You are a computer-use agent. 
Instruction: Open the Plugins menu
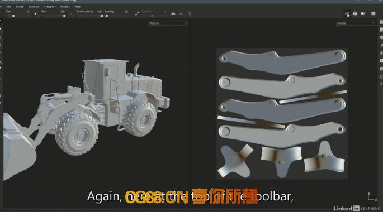(65, 7)
